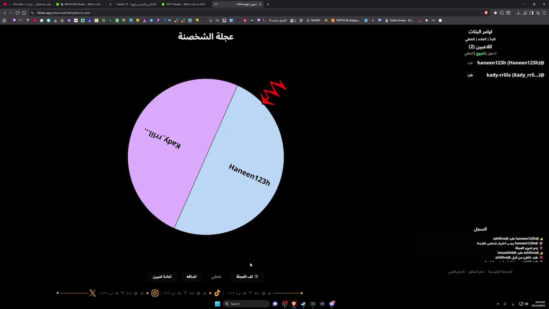This screenshot has height=309, width=549.
Task: Open the TikTok icon in footer banner
Action: tap(217, 293)
